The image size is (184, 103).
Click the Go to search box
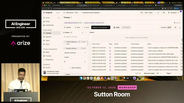52,18
